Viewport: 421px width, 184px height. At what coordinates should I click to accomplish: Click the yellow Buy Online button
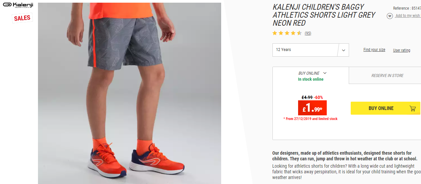pos(385,108)
